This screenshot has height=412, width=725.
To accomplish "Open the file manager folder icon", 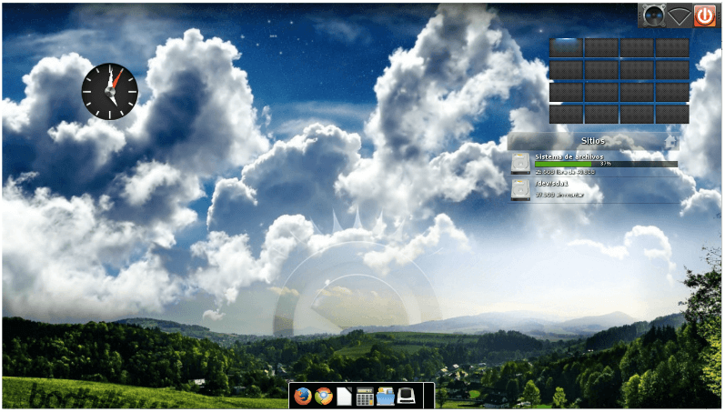I will tap(386, 397).
